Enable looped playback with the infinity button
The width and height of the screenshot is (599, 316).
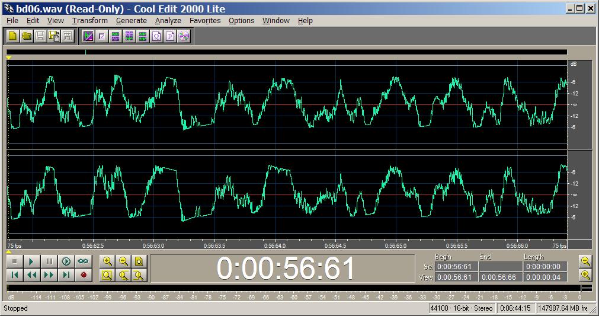(x=84, y=261)
